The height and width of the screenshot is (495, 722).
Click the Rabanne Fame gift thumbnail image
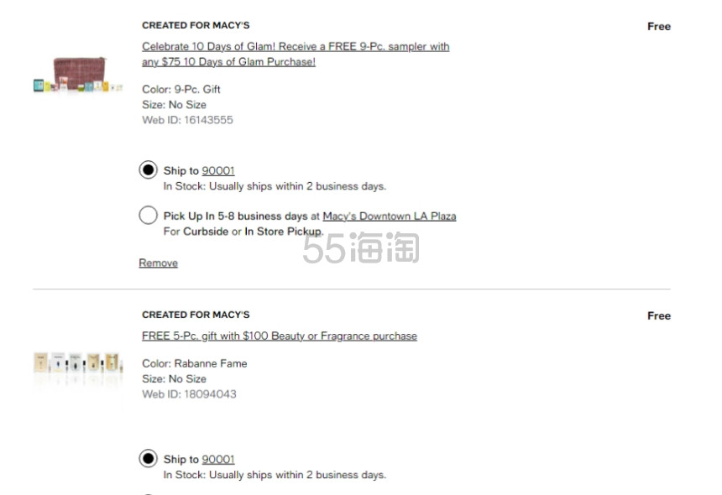(x=78, y=363)
